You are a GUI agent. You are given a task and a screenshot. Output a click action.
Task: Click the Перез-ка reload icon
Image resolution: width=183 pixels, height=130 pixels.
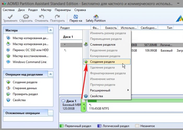[x=76, y=17]
